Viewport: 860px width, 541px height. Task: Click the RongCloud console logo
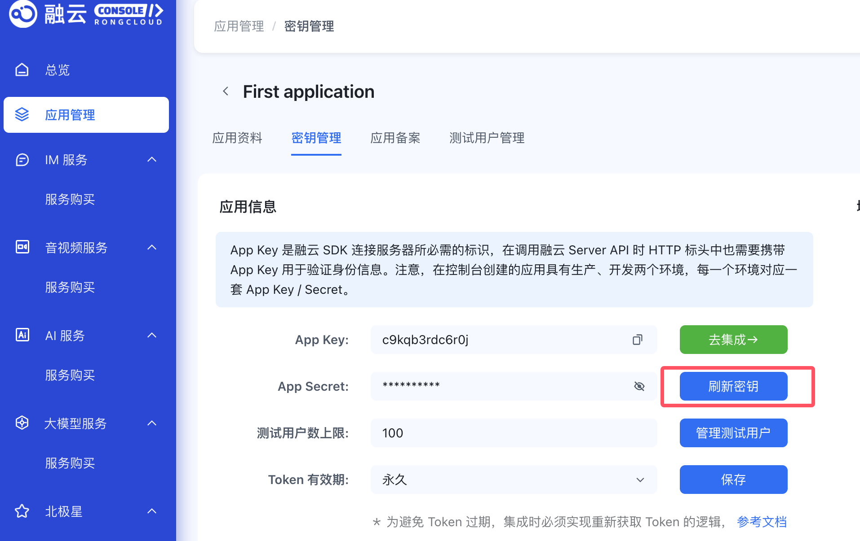pyautogui.click(x=86, y=13)
